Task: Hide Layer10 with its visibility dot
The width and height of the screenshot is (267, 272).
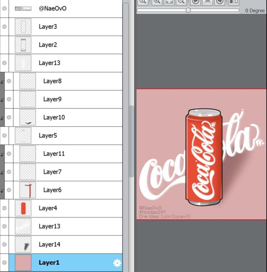Action: pyautogui.click(x=9, y=117)
